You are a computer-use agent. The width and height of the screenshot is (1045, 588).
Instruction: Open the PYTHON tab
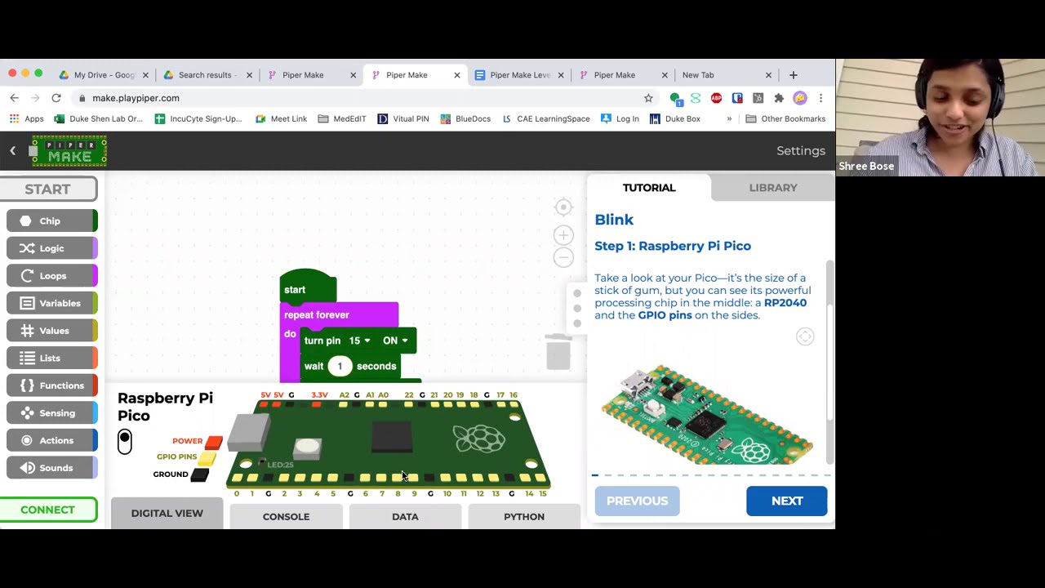pos(524,516)
